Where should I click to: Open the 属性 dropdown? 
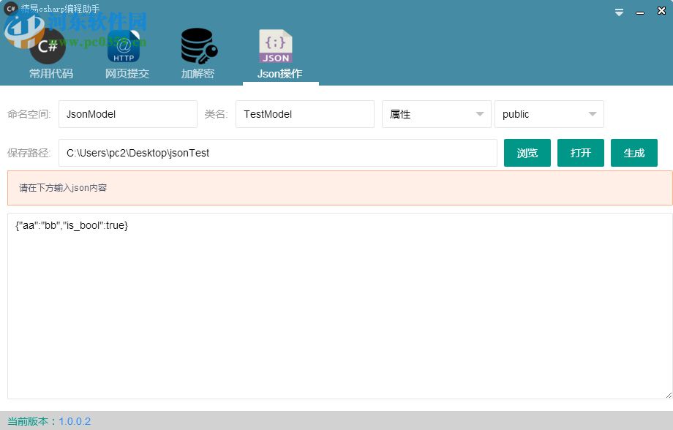tap(436, 114)
